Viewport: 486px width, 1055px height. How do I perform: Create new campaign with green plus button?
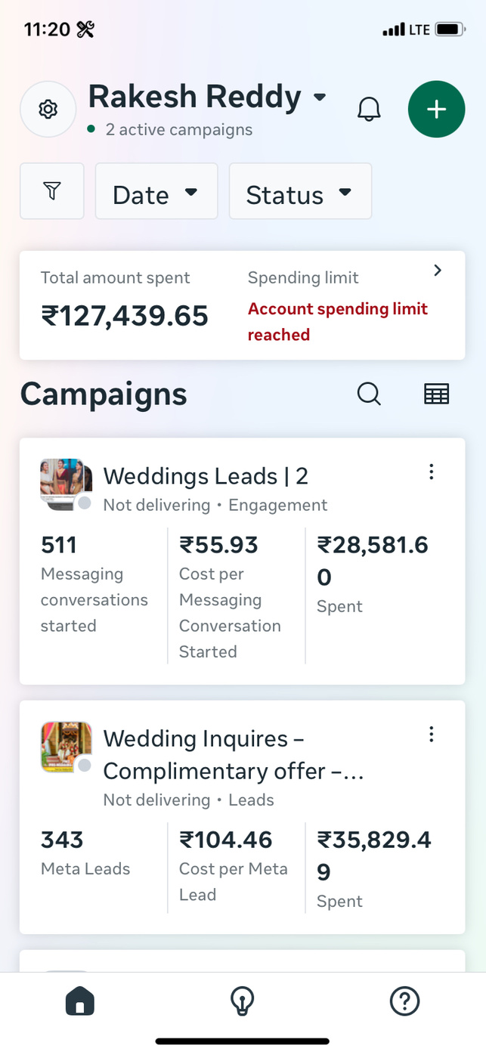coord(436,110)
